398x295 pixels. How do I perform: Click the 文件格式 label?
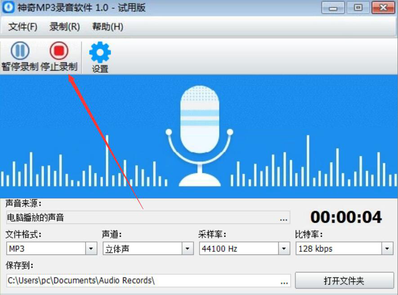(x=23, y=234)
